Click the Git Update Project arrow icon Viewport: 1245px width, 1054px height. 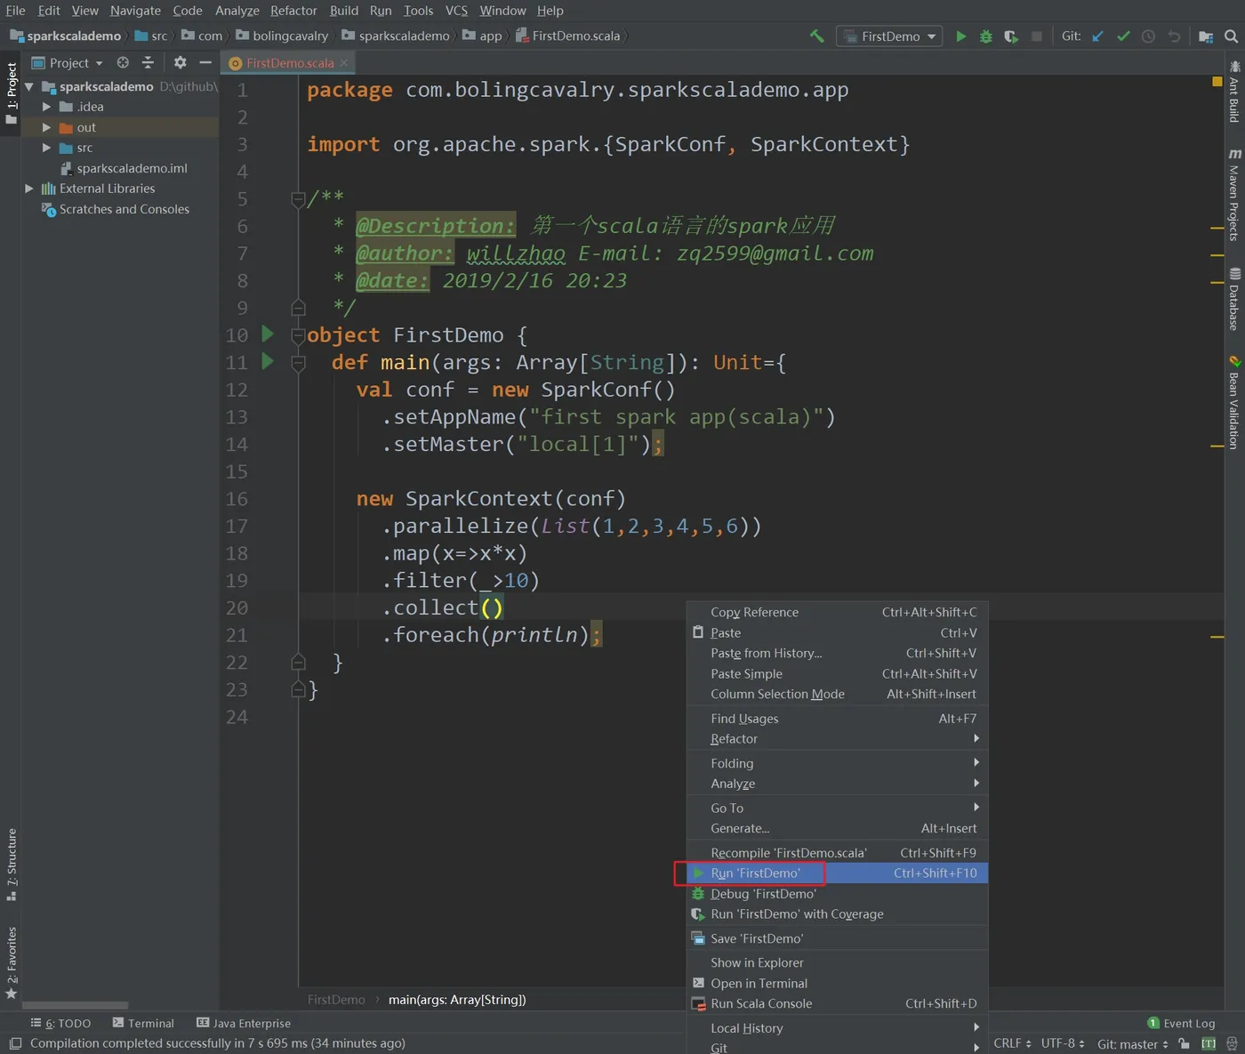[1098, 36]
